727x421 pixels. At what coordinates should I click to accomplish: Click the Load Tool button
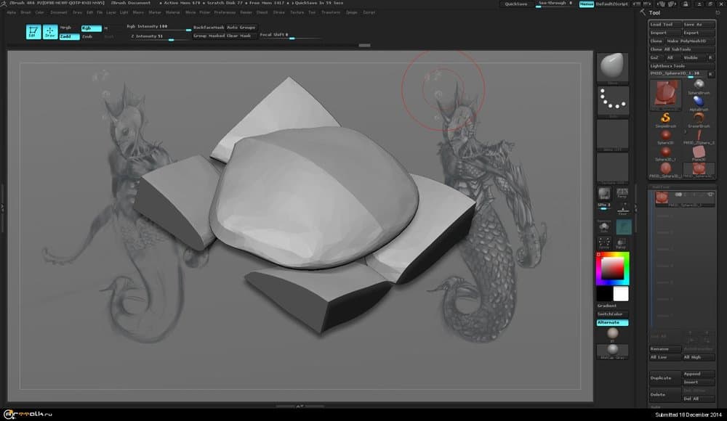coord(664,24)
